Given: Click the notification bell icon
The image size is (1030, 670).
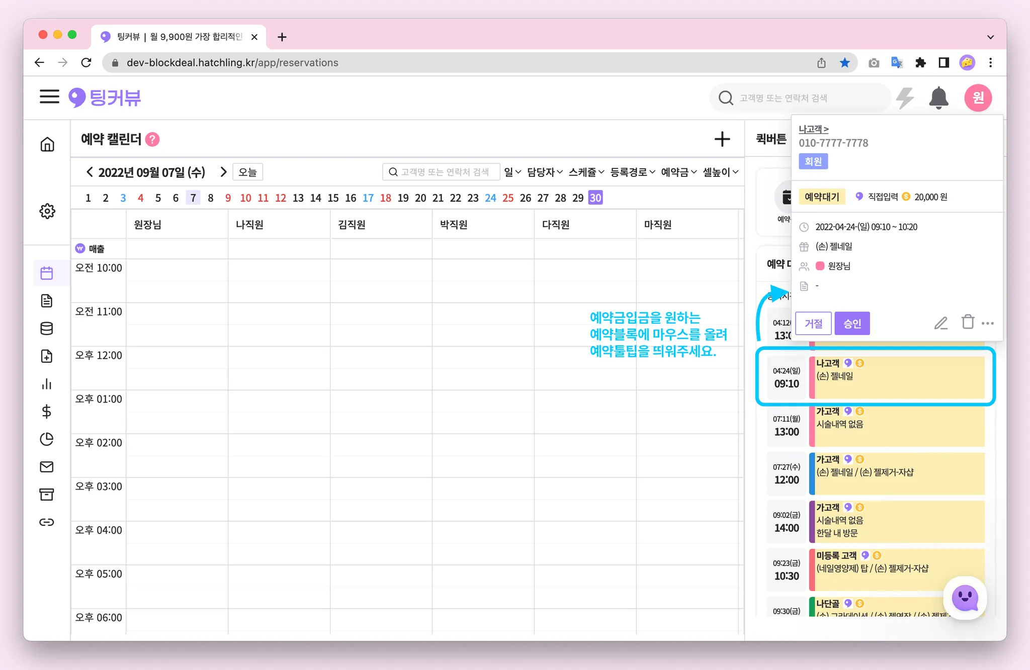Looking at the screenshot, I should click(938, 98).
